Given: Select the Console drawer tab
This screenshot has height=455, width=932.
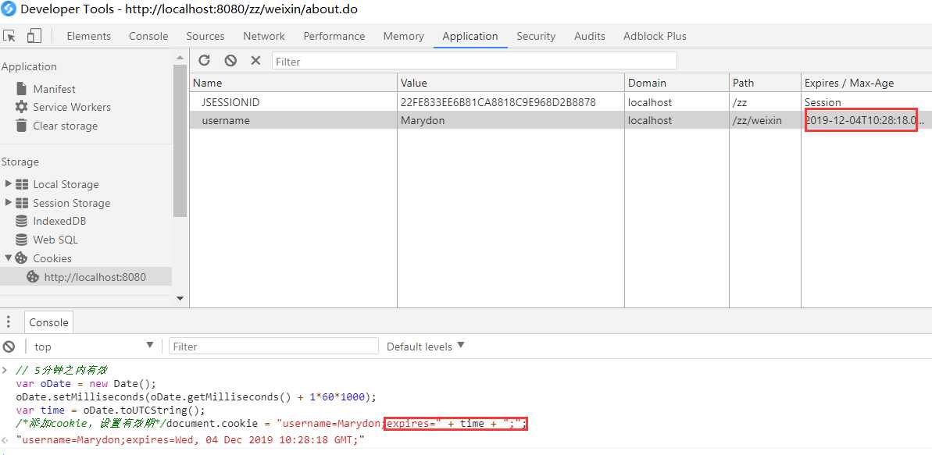Looking at the screenshot, I should pos(48,322).
